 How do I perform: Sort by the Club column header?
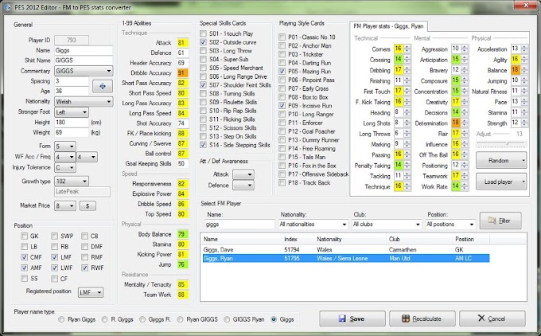pos(418,240)
